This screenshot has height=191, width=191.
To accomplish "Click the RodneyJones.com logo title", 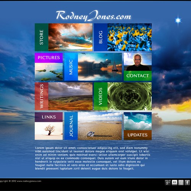I will pos(94,16).
